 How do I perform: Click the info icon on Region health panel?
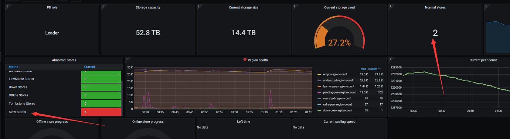pyautogui.click(x=127, y=59)
